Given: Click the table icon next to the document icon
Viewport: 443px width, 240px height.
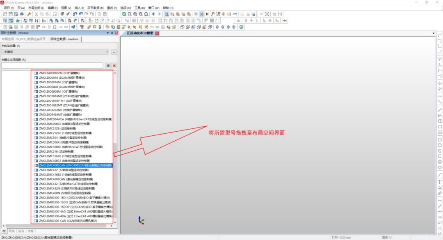Looking at the screenshot, I should click(x=105, y=14).
